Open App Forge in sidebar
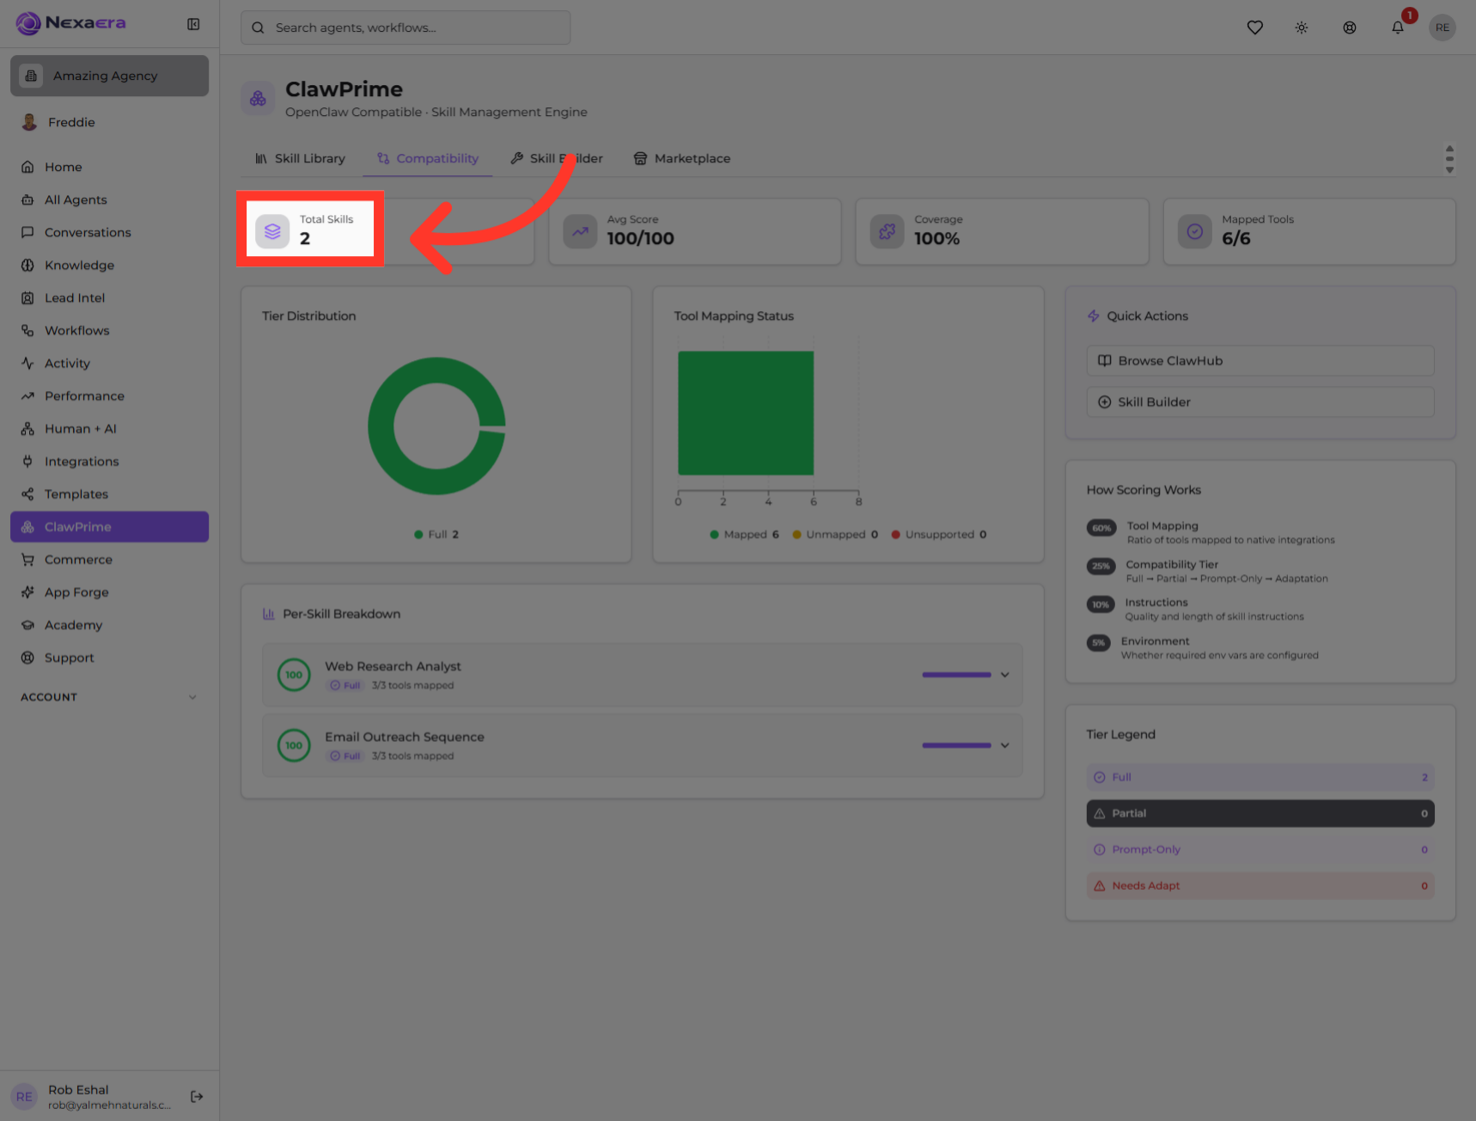This screenshot has width=1476, height=1121. point(109,592)
